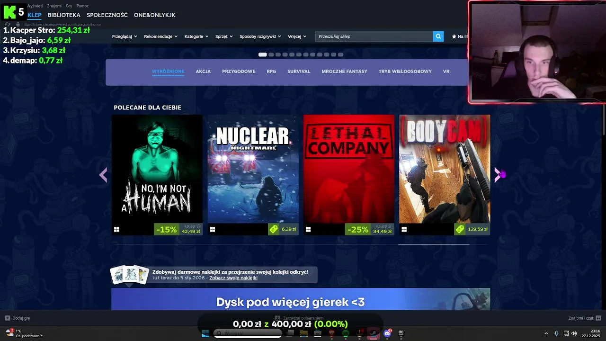Click the sticker cards icon in discovery queue notice
This screenshot has width=606, height=341.
point(130,275)
